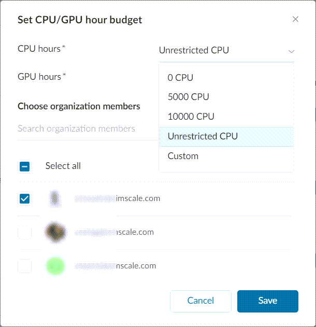The image size is (316, 327).
Task: Check the second organization member checkbox
Action: (x=24, y=233)
